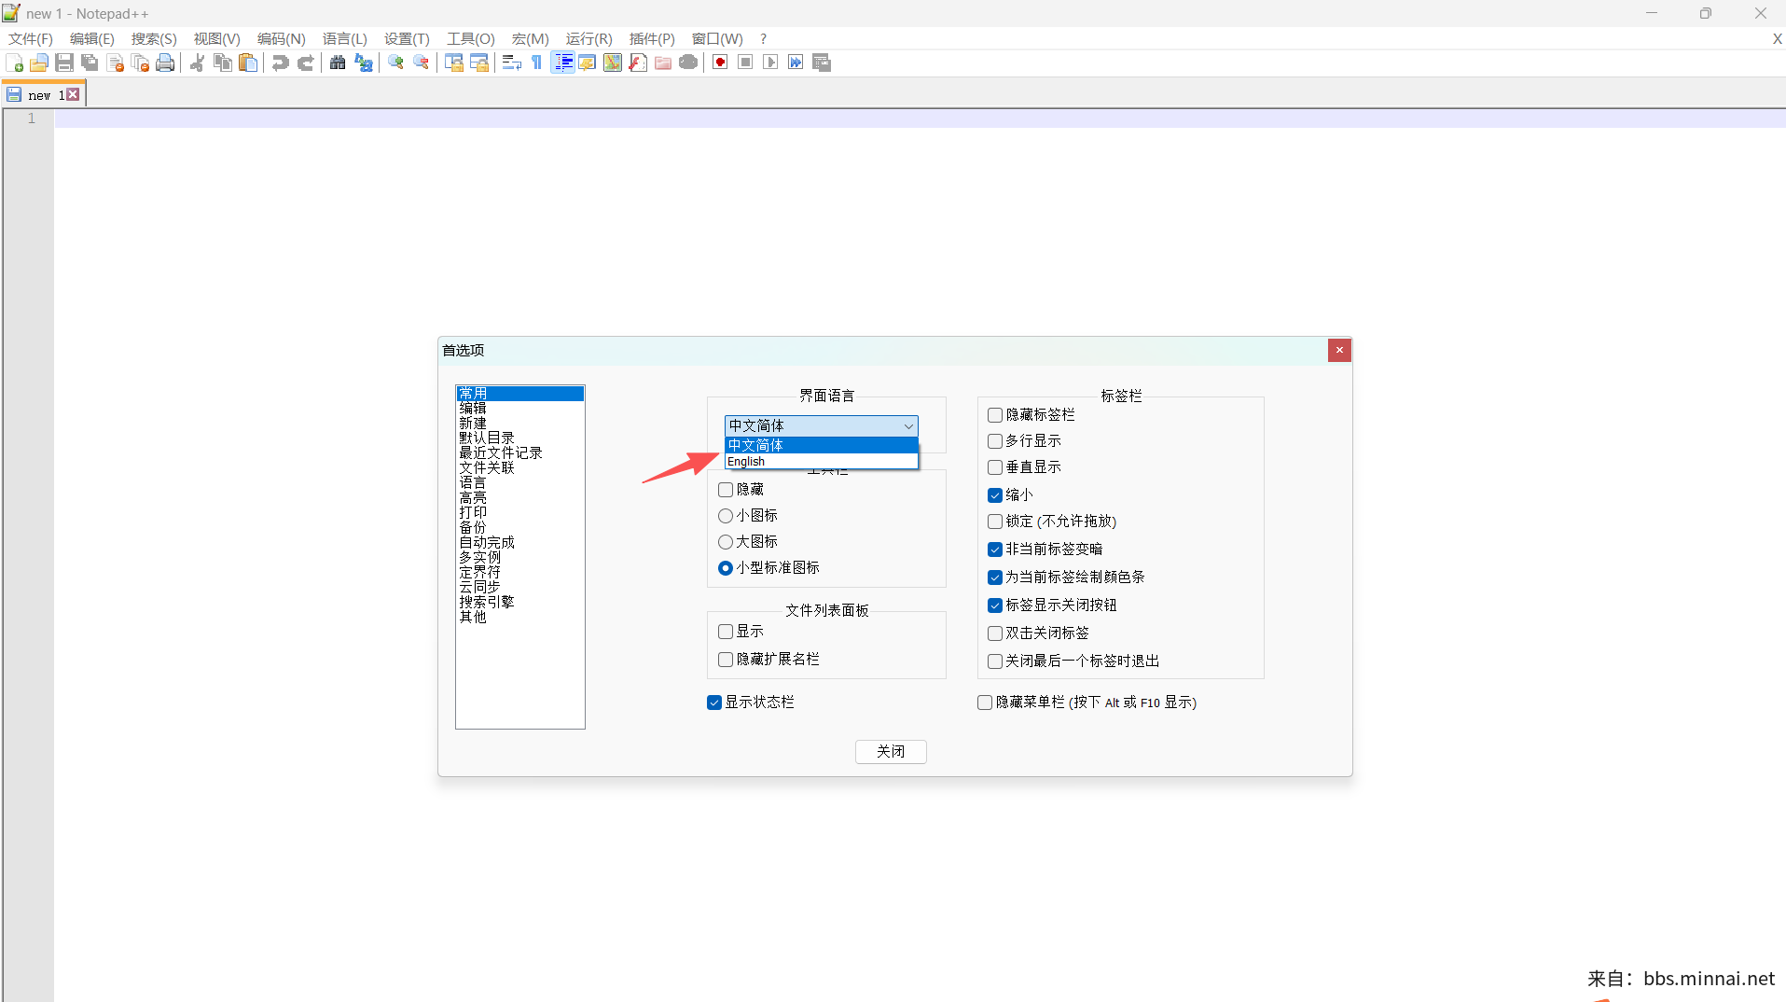
Task: Select 自动完成 in the preferences category list
Action: click(487, 542)
